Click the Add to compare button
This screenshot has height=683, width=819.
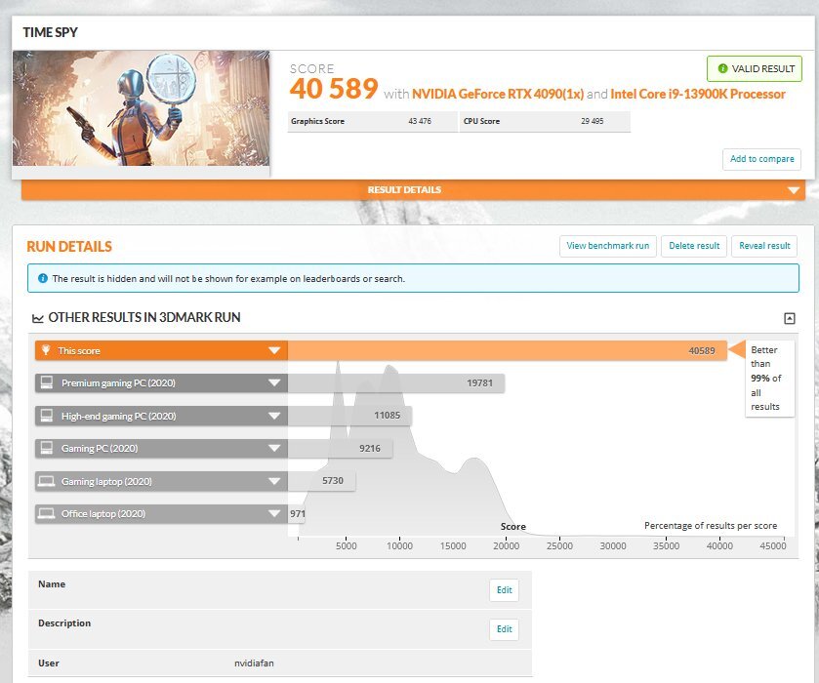pyautogui.click(x=762, y=159)
